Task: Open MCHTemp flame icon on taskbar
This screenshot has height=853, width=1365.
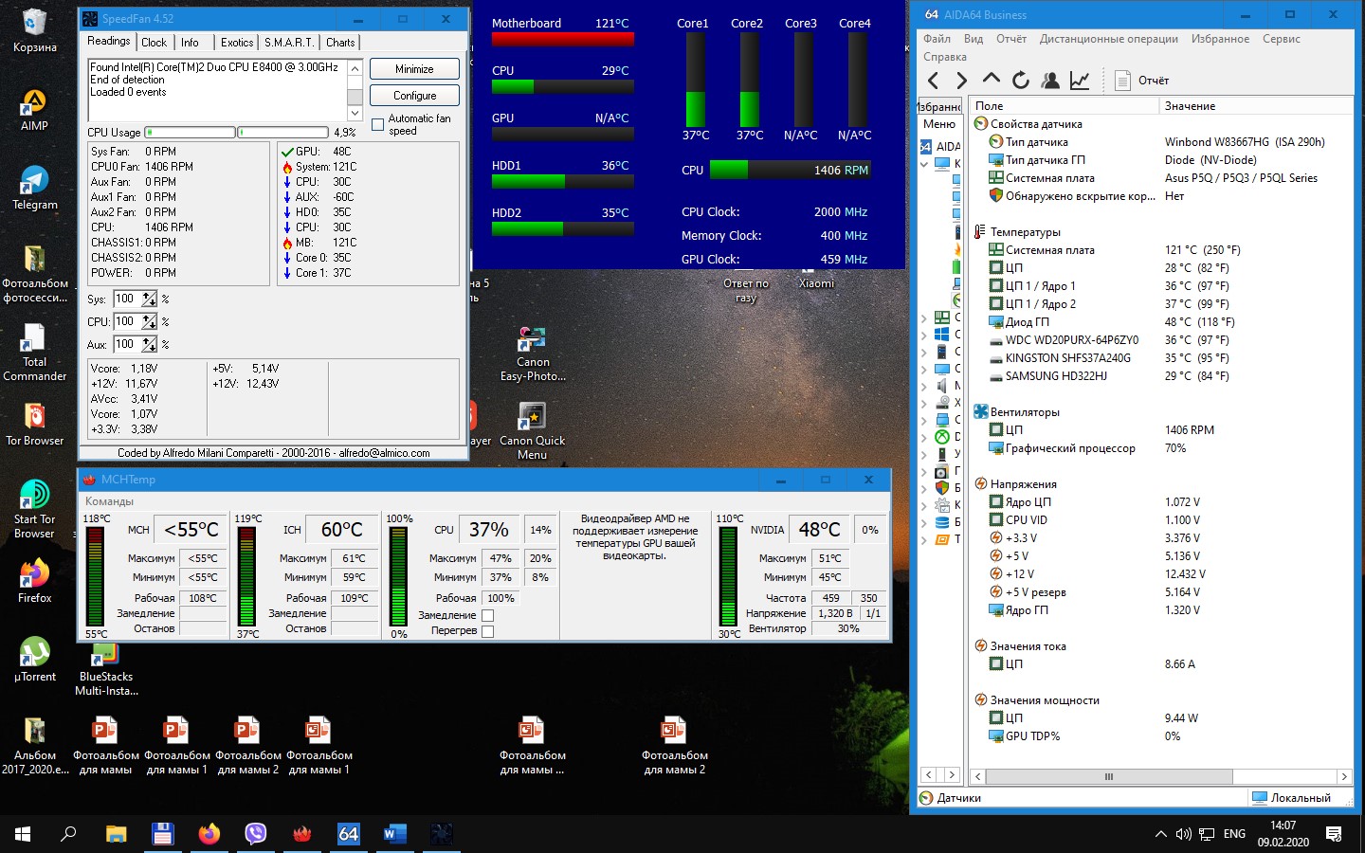Action: point(301,834)
